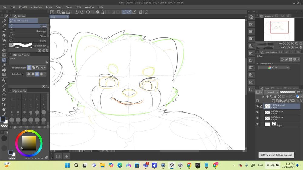Screen dimensions: 303x170
Task: Hide the Paper layer with its eye icon
Action: point(257,124)
